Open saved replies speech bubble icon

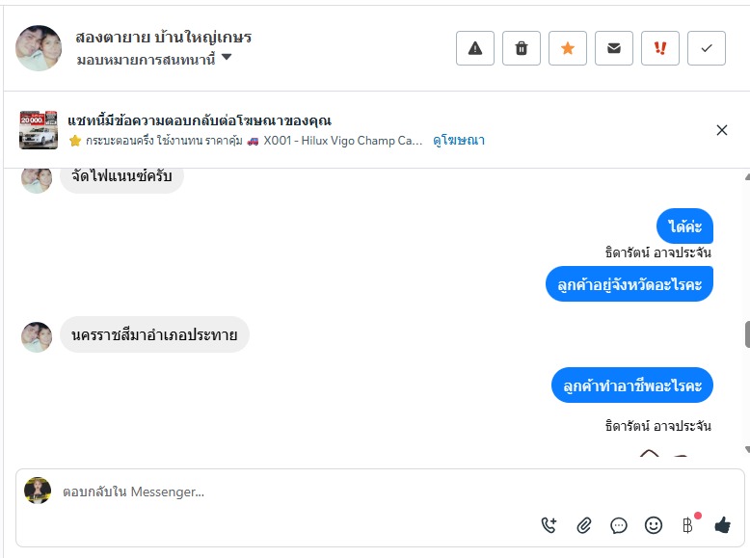coord(619,525)
